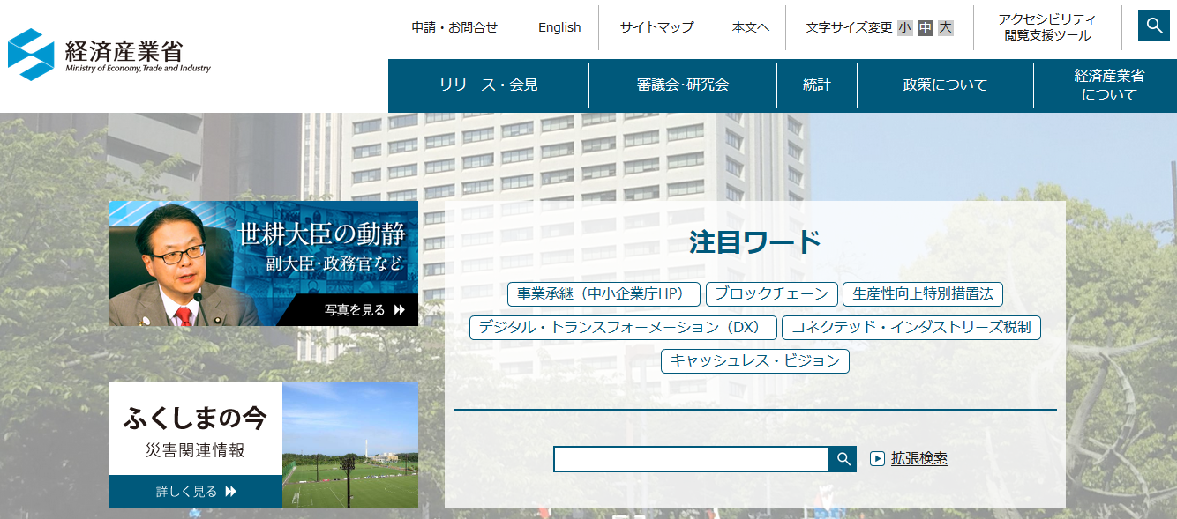This screenshot has width=1177, height=519.
Task: Open the 申請・お問合せ link
Action: click(454, 27)
